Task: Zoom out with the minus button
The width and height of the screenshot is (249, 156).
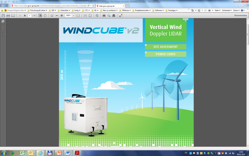Action: coord(57,15)
